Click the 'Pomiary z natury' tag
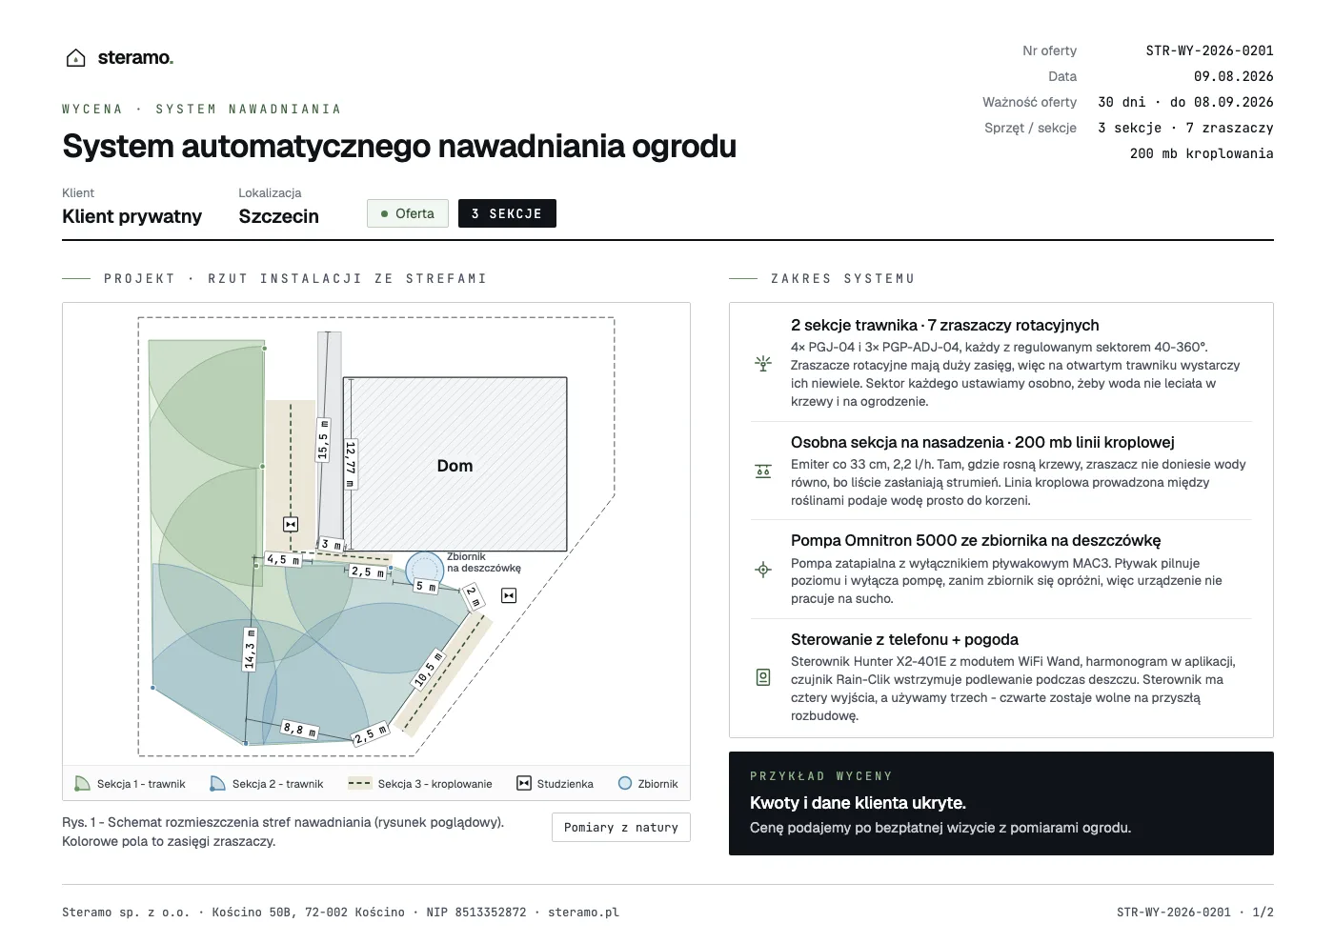Image resolution: width=1334 pixels, height=943 pixels. click(x=621, y=828)
